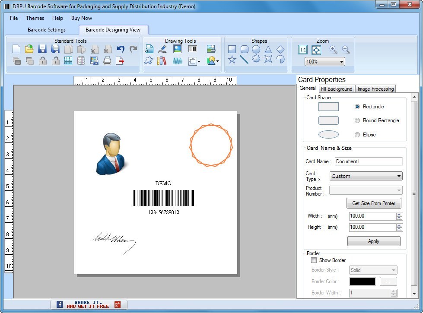Image resolution: width=423 pixels, height=313 pixels.
Task: Click the border color browse ellipsis button
Action: [x=388, y=281]
